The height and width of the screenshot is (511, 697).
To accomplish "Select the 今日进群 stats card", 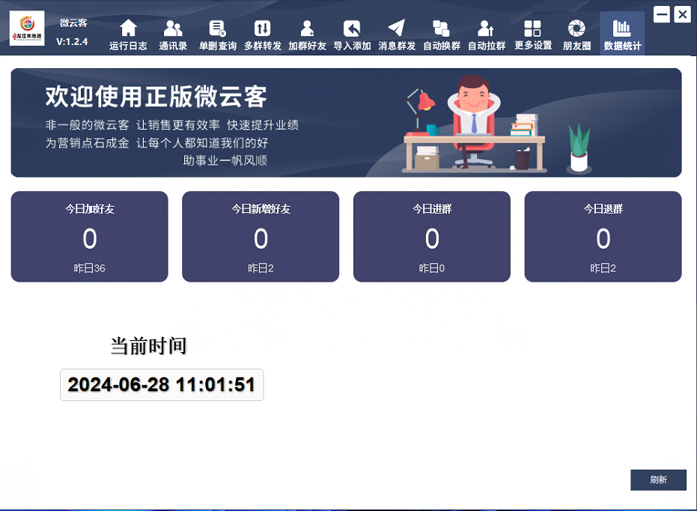I will point(432,236).
